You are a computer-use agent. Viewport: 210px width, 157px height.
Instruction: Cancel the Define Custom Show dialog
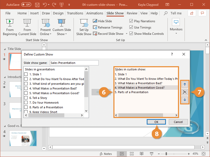pyautogui.click(x=178, y=122)
